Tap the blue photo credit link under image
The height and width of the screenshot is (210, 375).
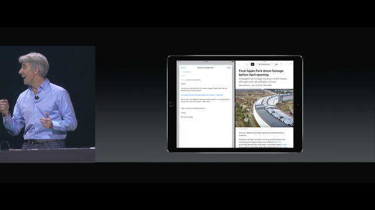[x=243, y=129]
